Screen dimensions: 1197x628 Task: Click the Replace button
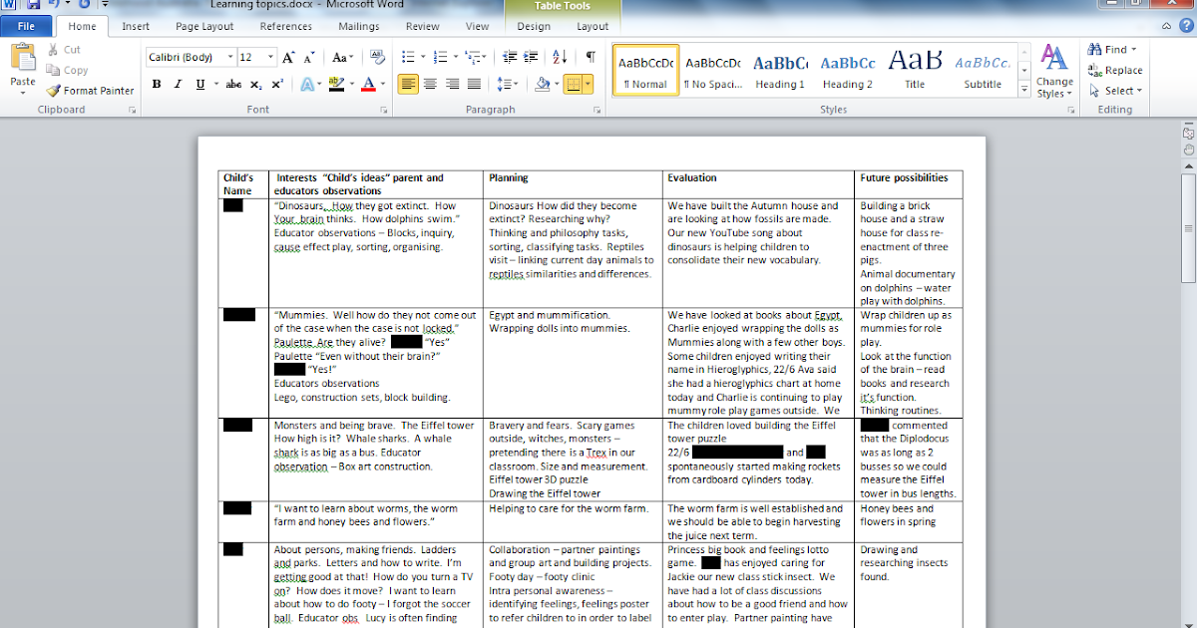(1116, 71)
